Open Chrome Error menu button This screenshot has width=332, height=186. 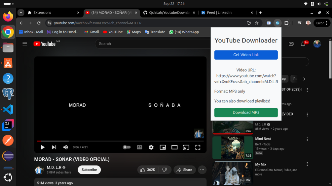[x=322, y=23]
